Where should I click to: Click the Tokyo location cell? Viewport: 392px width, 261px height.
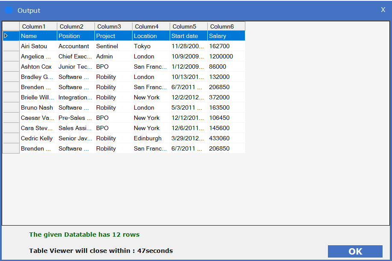[150, 46]
